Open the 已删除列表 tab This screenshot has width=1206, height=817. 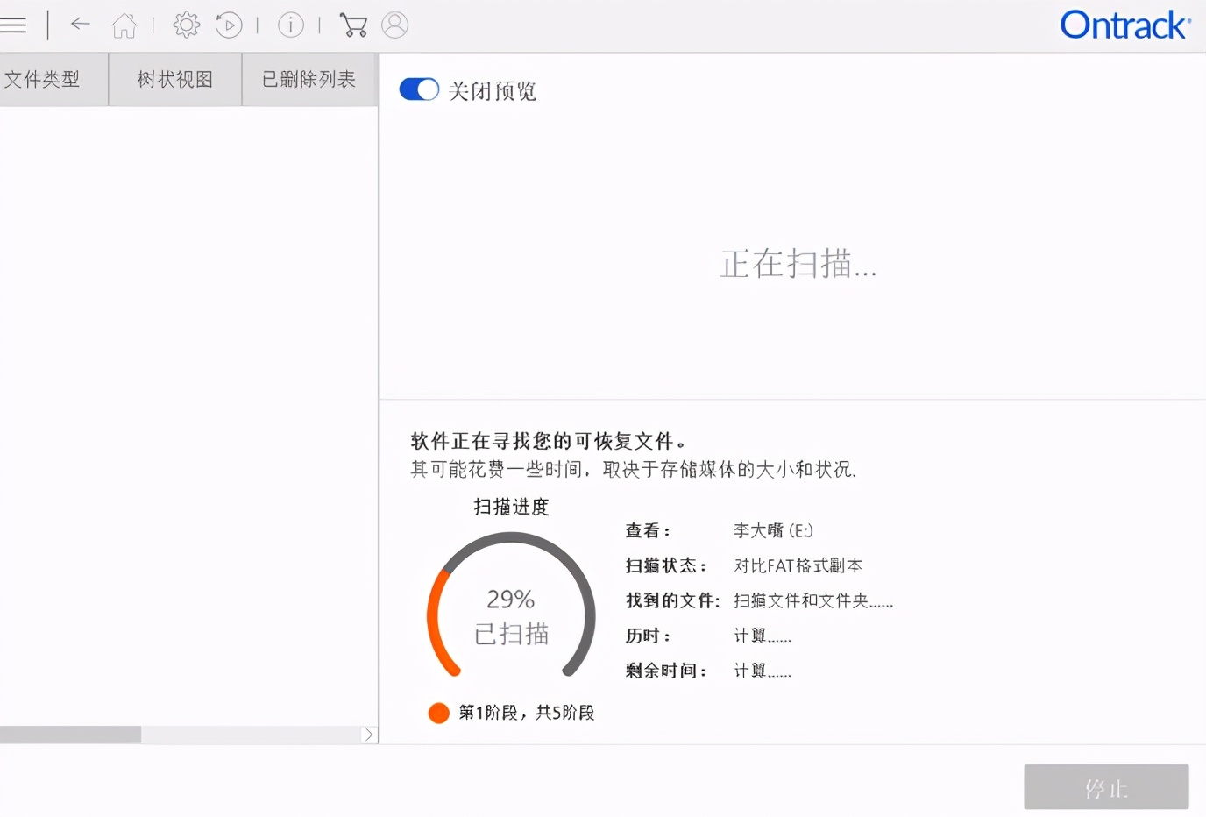pos(309,79)
